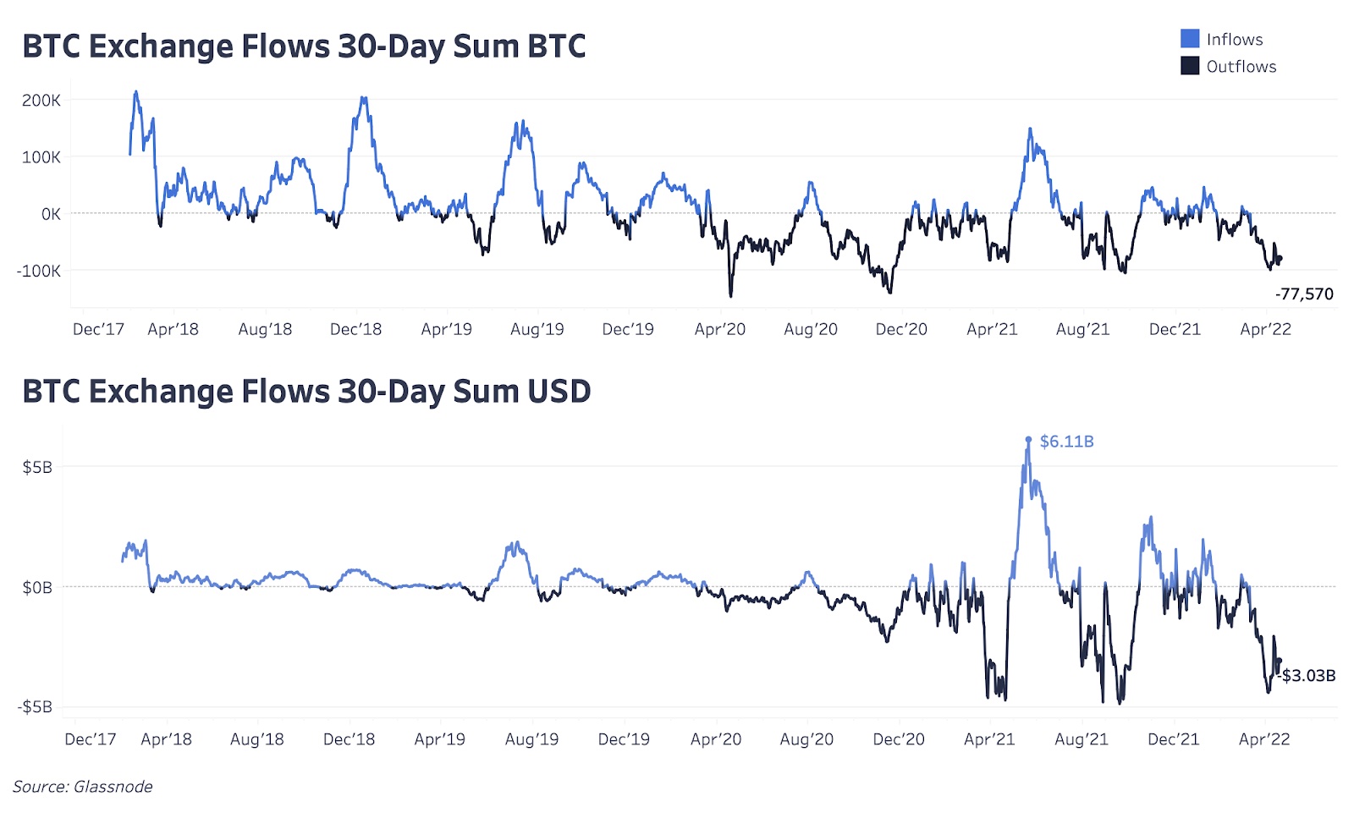The image size is (1354, 818).
Task: Click the Source: Glassnode text
Action: tap(82, 787)
